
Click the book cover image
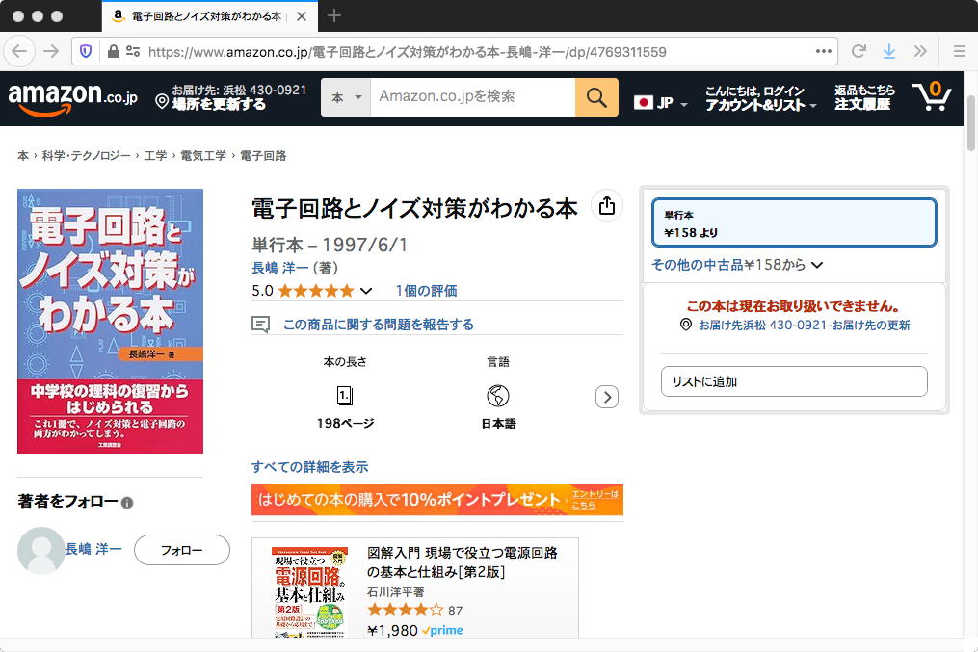click(111, 321)
